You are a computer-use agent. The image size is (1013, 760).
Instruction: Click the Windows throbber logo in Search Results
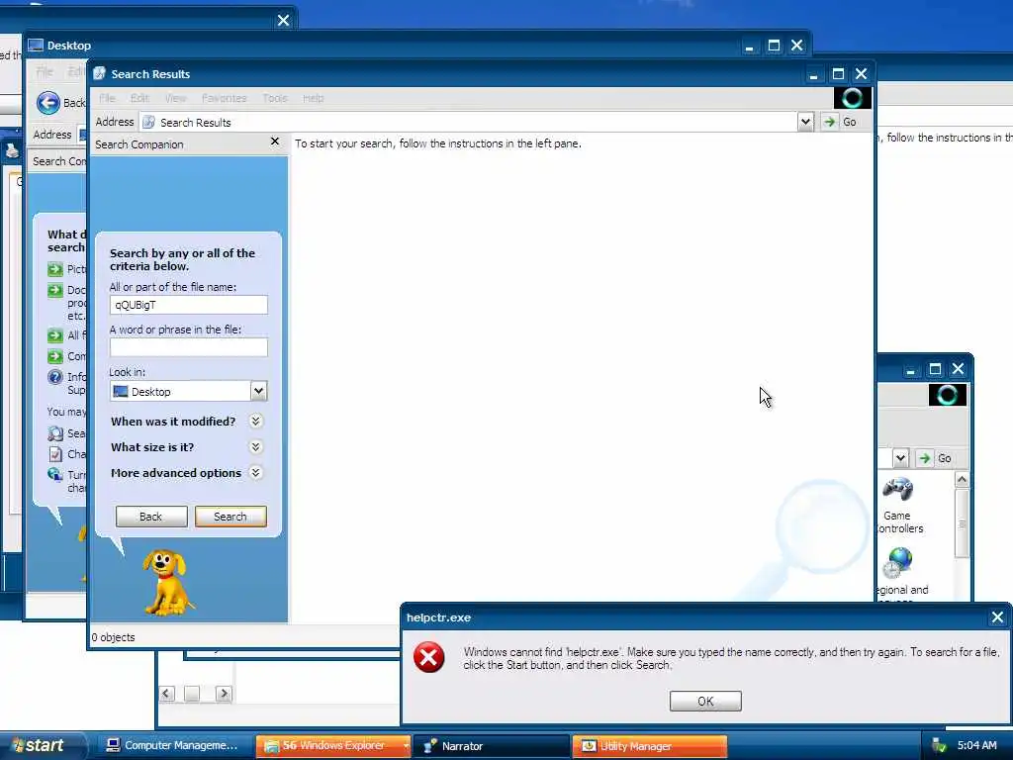click(x=852, y=98)
